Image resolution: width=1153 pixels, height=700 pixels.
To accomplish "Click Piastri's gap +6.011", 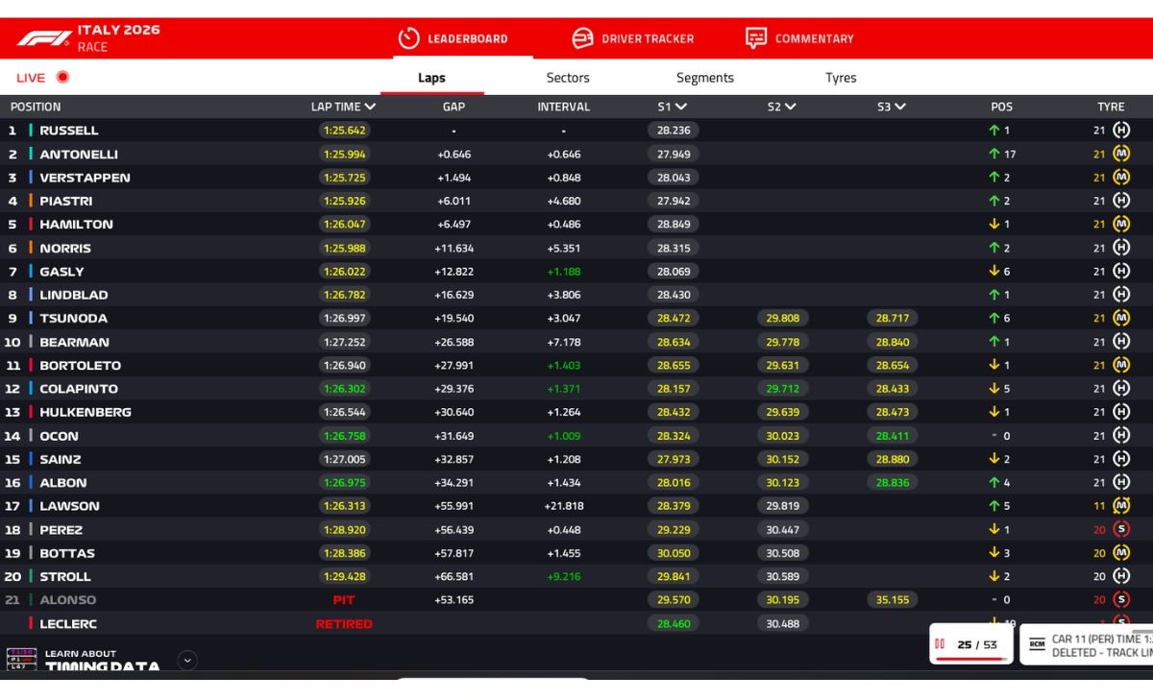I will pyautogui.click(x=454, y=201).
